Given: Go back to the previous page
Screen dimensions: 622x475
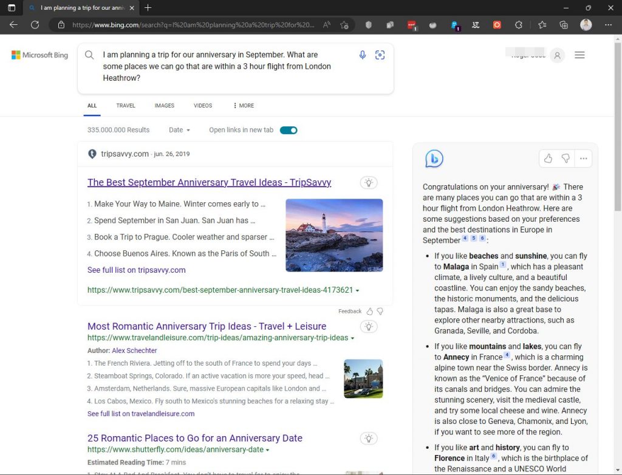Looking at the screenshot, I should tap(13, 25).
